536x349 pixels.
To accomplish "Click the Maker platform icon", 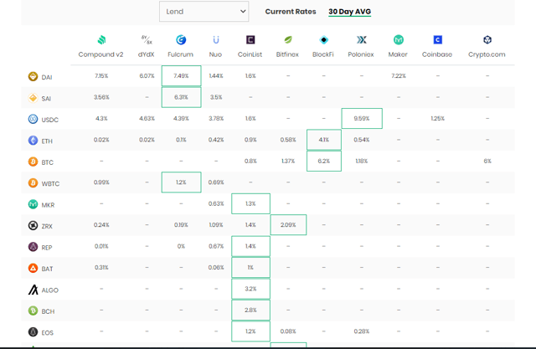I will point(399,40).
